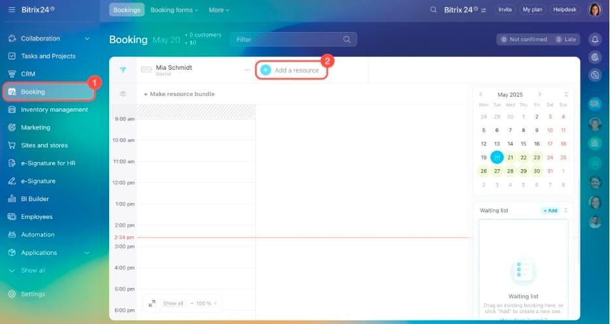
Task: Click the May 20 date next to Booking title
Action: click(167, 40)
